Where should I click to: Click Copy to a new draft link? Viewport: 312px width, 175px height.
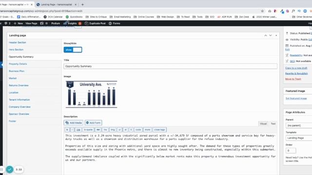pos(296,68)
